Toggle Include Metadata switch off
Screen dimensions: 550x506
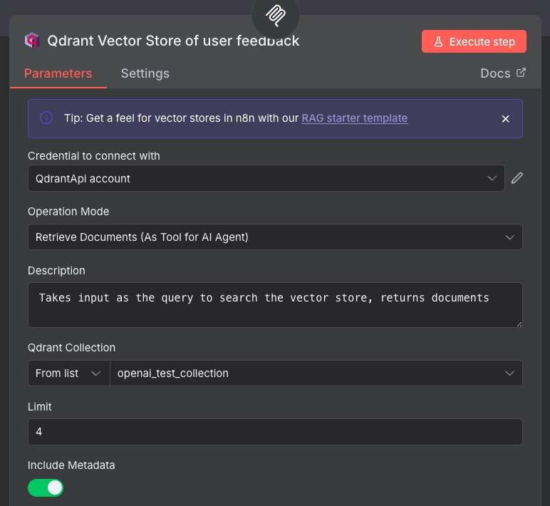coord(46,487)
